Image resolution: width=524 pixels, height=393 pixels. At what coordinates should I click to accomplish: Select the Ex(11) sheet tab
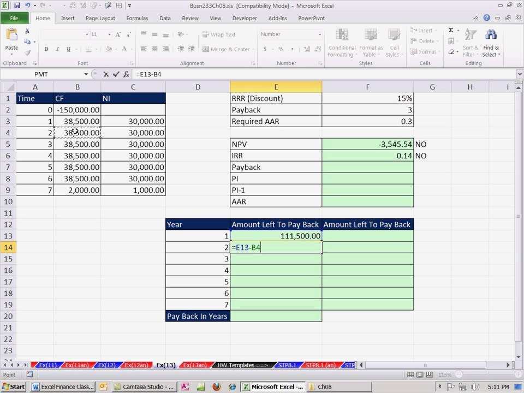[x=48, y=365]
